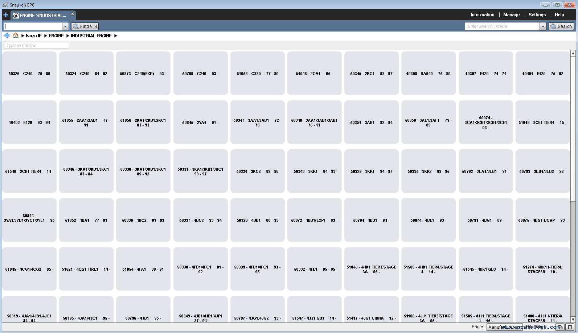The image size is (578, 333).
Task: Open the Settings menu
Action: 537,15
